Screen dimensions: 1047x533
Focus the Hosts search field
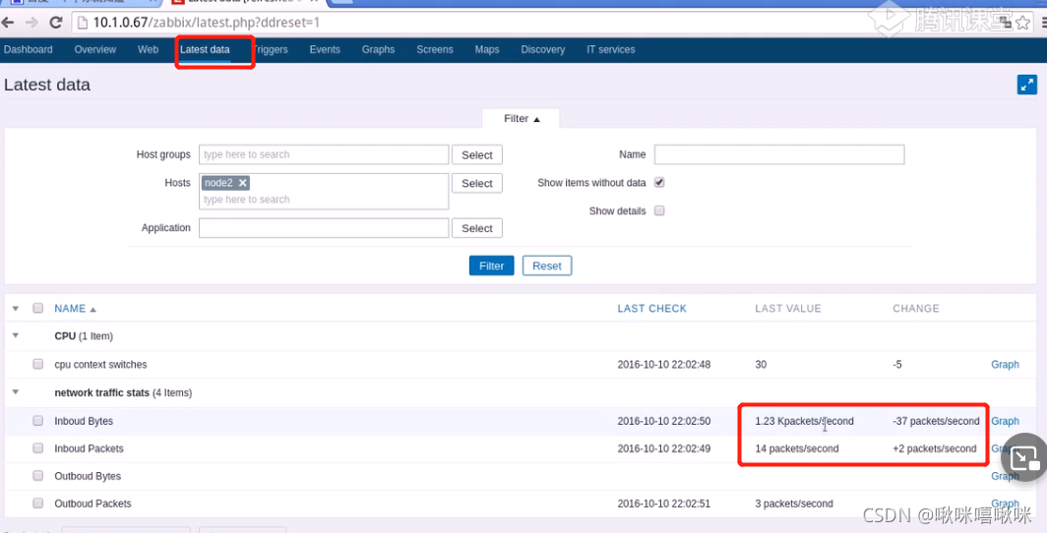click(324, 200)
